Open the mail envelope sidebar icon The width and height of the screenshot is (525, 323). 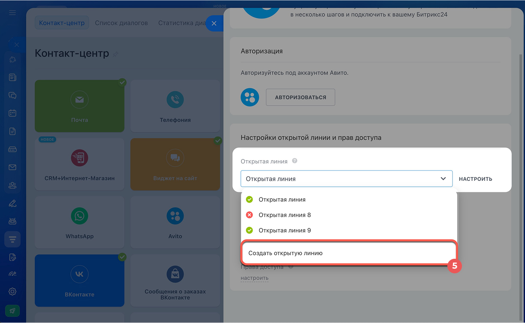pos(12,167)
